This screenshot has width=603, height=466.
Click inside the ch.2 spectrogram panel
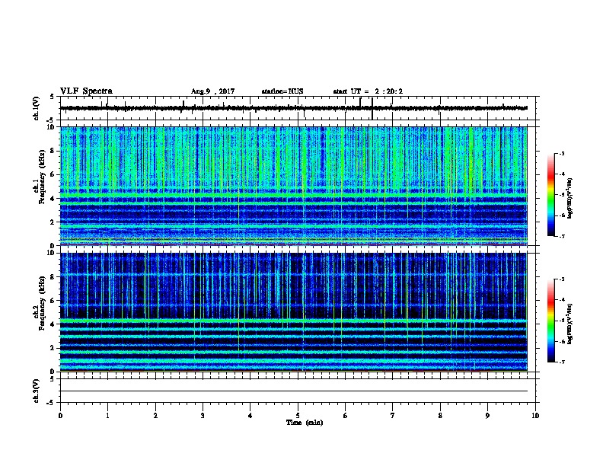294,312
